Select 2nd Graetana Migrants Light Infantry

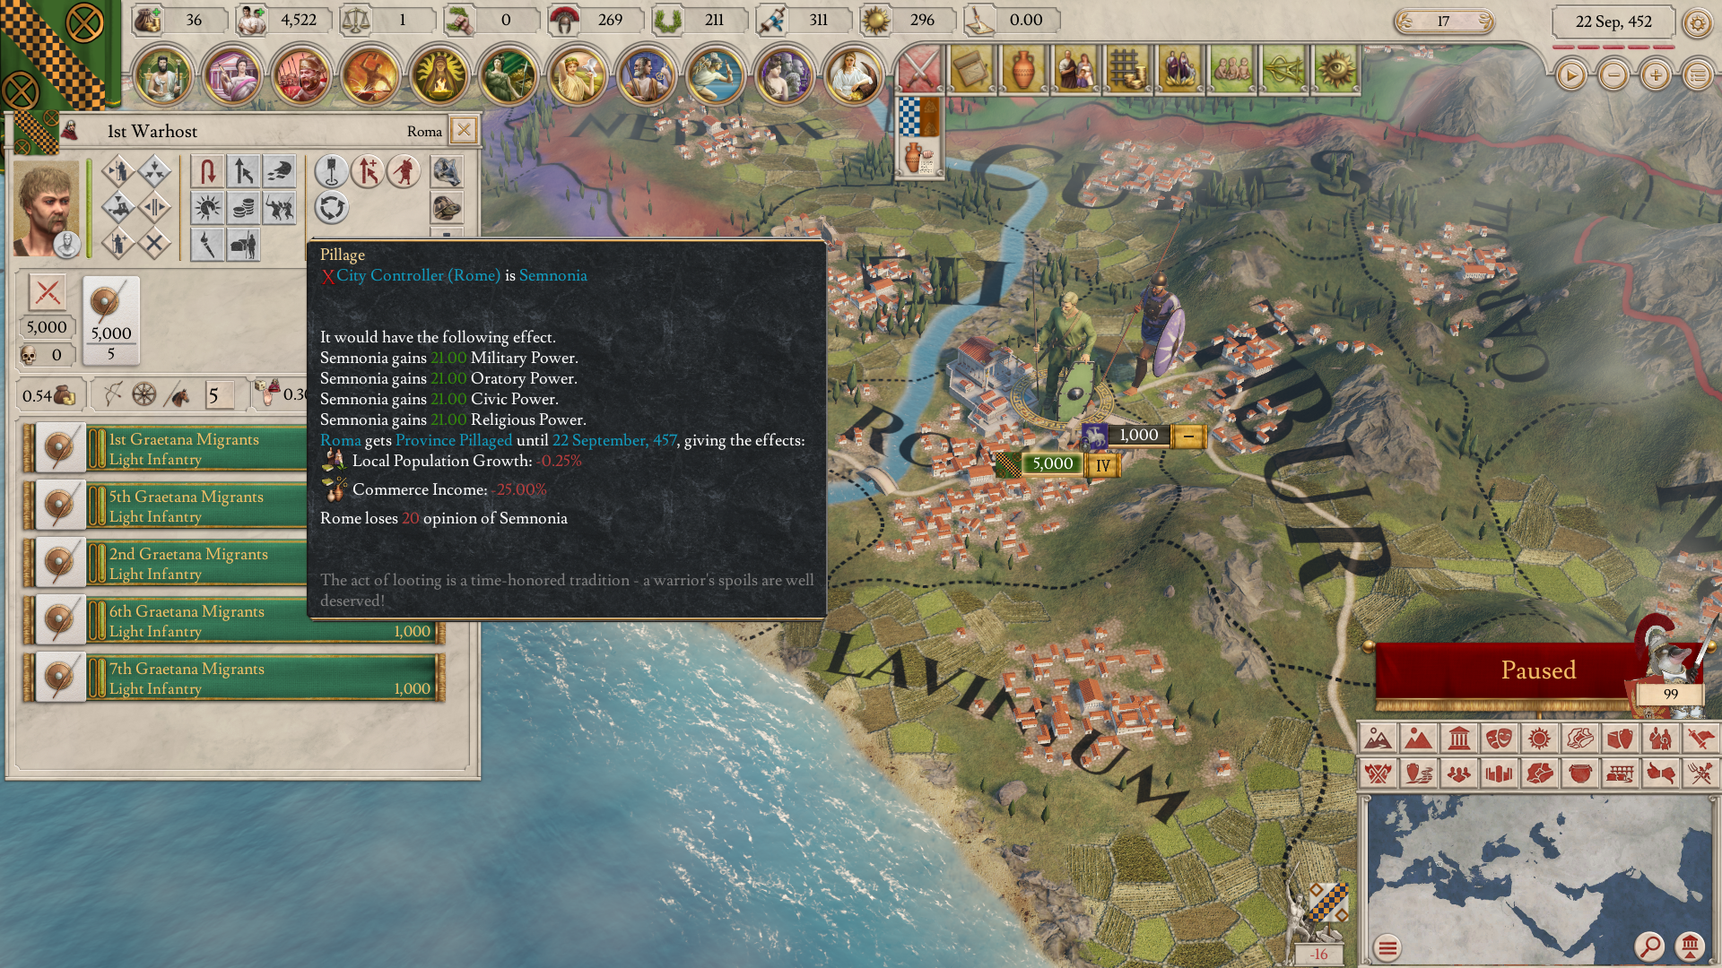[235, 563]
